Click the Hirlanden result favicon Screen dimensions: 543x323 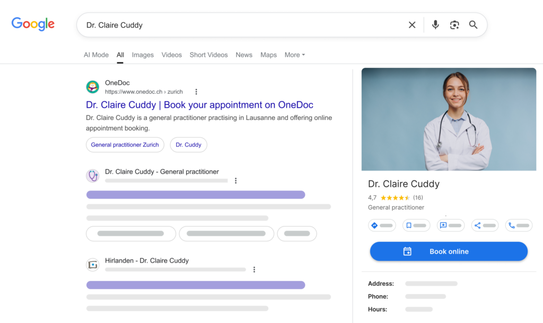tap(92, 265)
